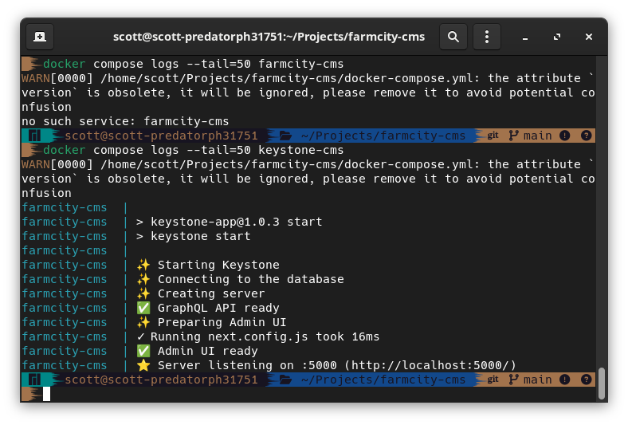This screenshot has height=425, width=628.
Task: Click the 'no such service: farmcity-cms' line
Action: [x=125, y=121]
